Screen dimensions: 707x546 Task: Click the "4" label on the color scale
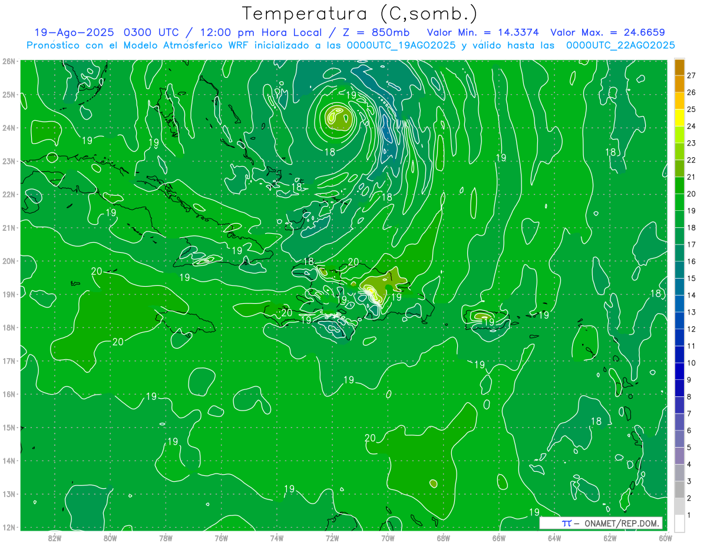click(x=689, y=464)
